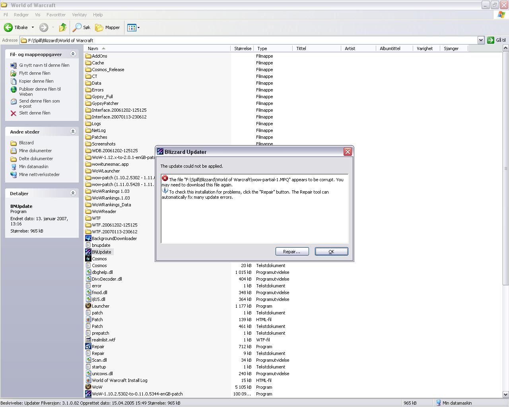This screenshot has height=407, width=509.
Task: Select the Scan.dll file icon
Action: [x=88, y=360]
